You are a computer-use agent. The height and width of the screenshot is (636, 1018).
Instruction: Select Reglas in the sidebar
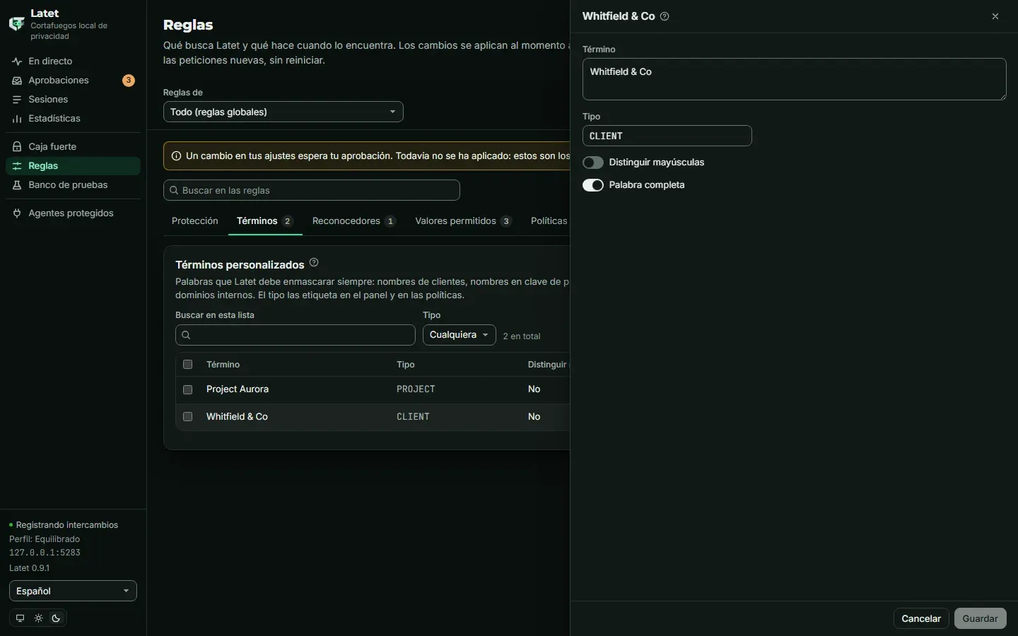point(73,166)
